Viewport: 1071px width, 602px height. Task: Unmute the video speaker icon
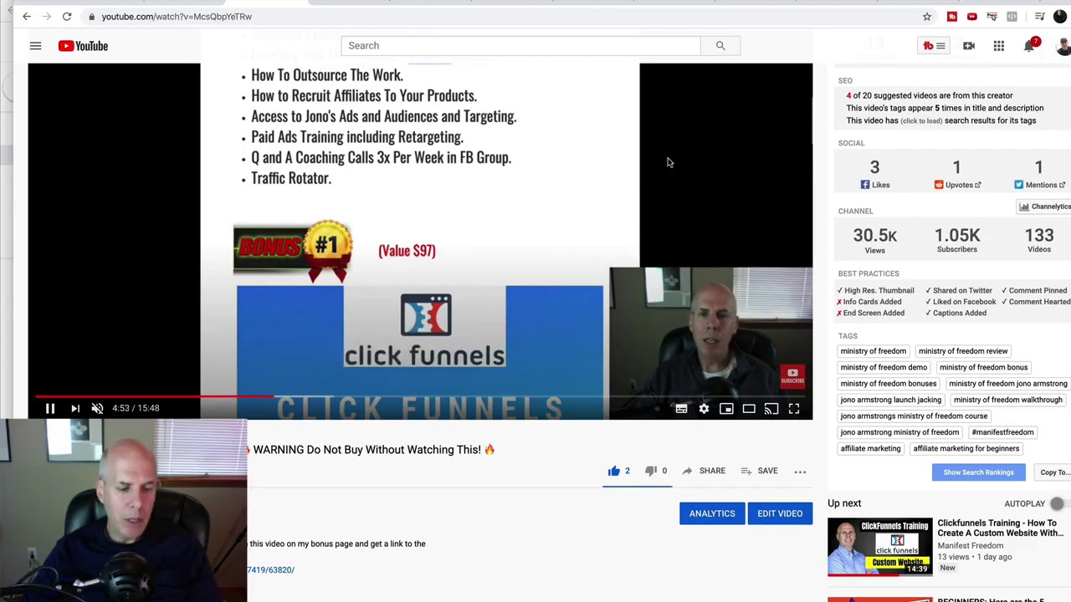tap(97, 408)
